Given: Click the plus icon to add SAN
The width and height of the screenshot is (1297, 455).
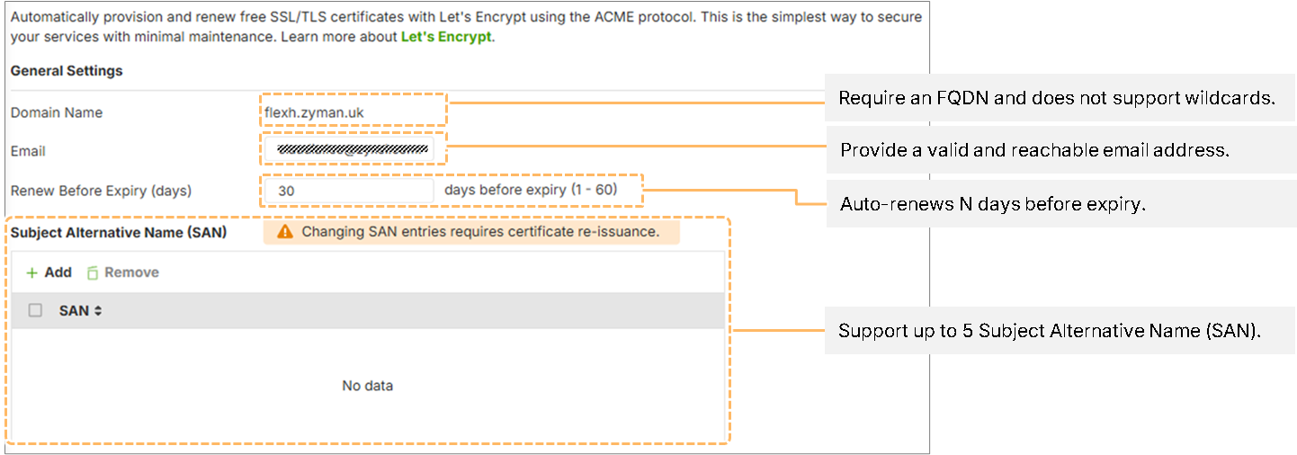Looking at the screenshot, I should (32, 272).
